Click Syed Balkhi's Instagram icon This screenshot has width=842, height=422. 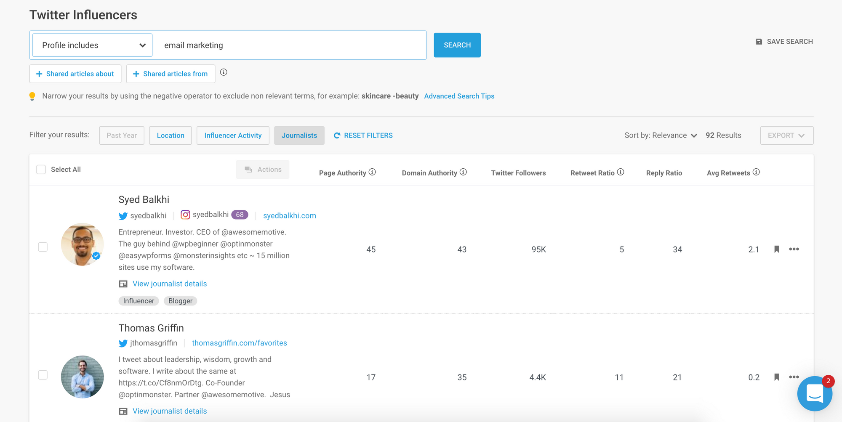point(185,215)
